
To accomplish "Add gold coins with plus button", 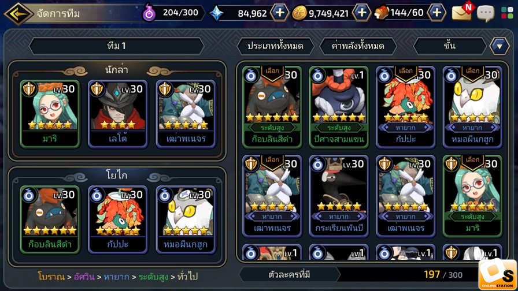I will (362, 13).
